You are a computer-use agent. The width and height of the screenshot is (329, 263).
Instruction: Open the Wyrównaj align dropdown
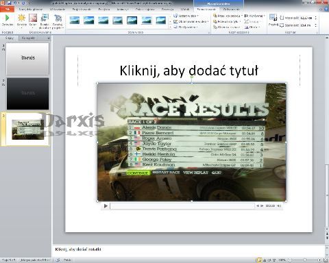(x=254, y=16)
